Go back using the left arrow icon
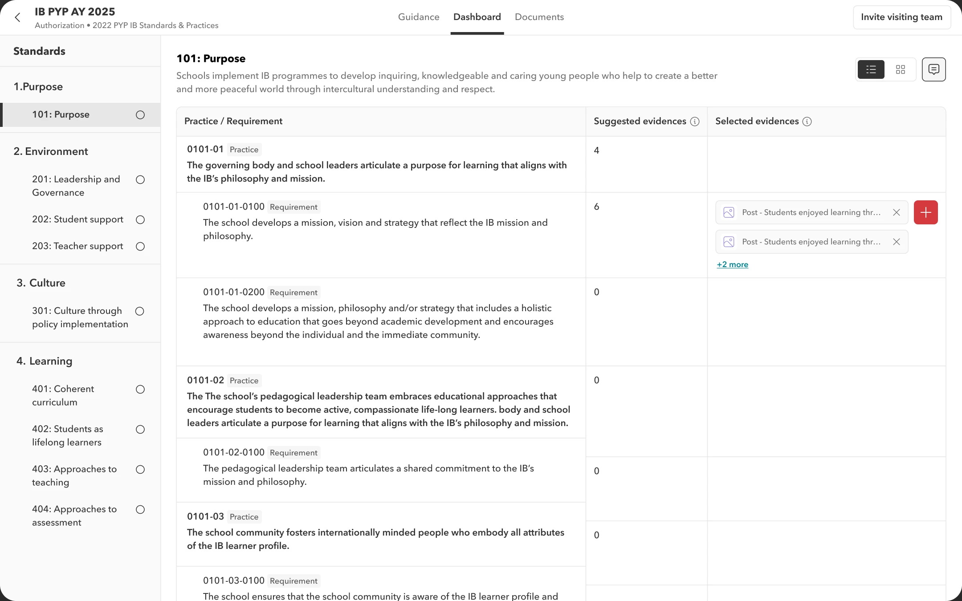 17,17
